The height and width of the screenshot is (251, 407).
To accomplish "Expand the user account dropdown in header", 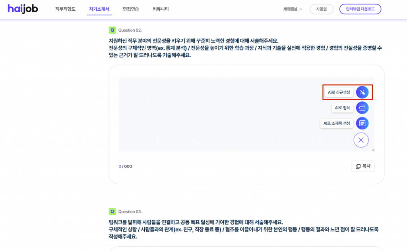I will pos(293,9).
